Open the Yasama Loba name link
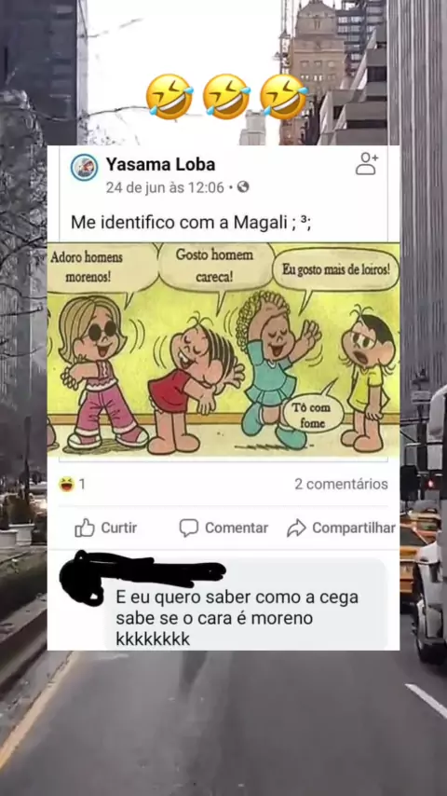This screenshot has width=447, height=796. [x=160, y=164]
